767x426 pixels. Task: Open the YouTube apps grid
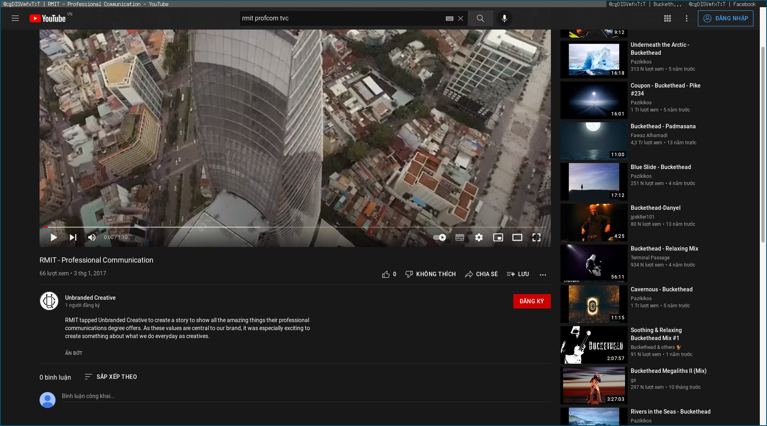pos(668,18)
